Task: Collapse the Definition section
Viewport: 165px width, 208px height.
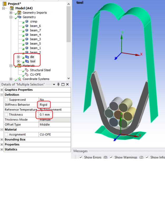Action: (2, 95)
